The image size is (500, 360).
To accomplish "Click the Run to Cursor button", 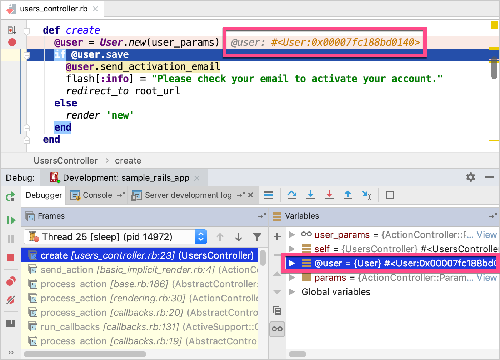I will [367, 195].
